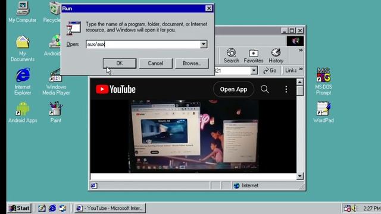Click the Internet zone status bar indicator
The image size is (381, 214).
tap(246, 185)
